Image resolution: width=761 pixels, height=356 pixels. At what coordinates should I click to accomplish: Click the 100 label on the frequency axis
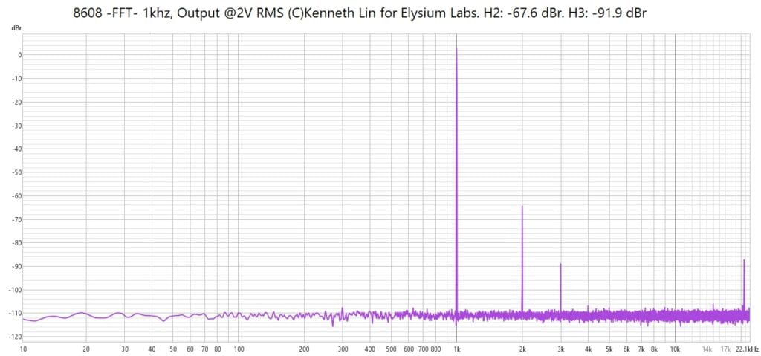[239, 349]
